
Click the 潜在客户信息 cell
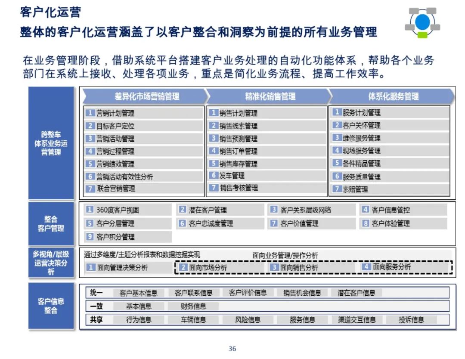pyautogui.click(x=356, y=293)
